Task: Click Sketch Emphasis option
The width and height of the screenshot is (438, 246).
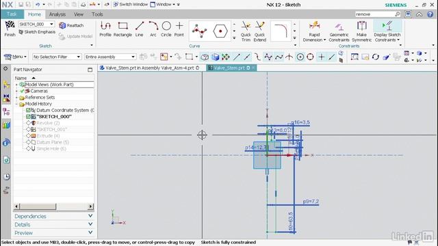Action: pyautogui.click(x=37, y=32)
